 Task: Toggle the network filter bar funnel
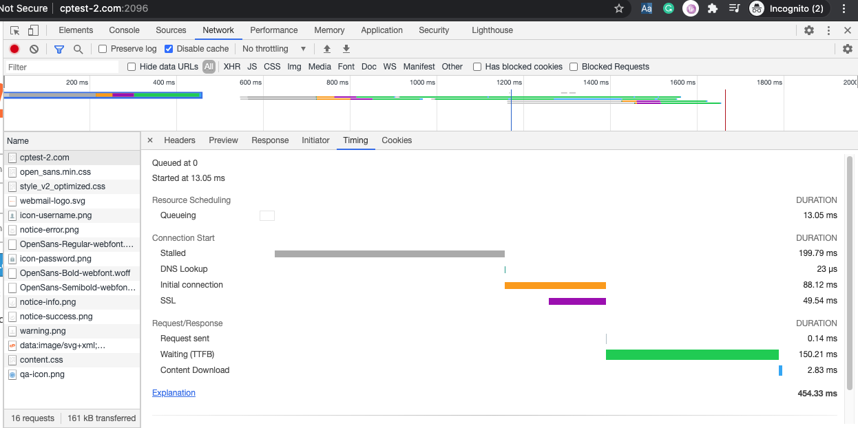[58, 49]
